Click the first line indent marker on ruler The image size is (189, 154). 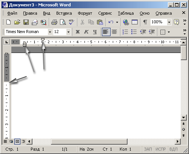[43, 40]
